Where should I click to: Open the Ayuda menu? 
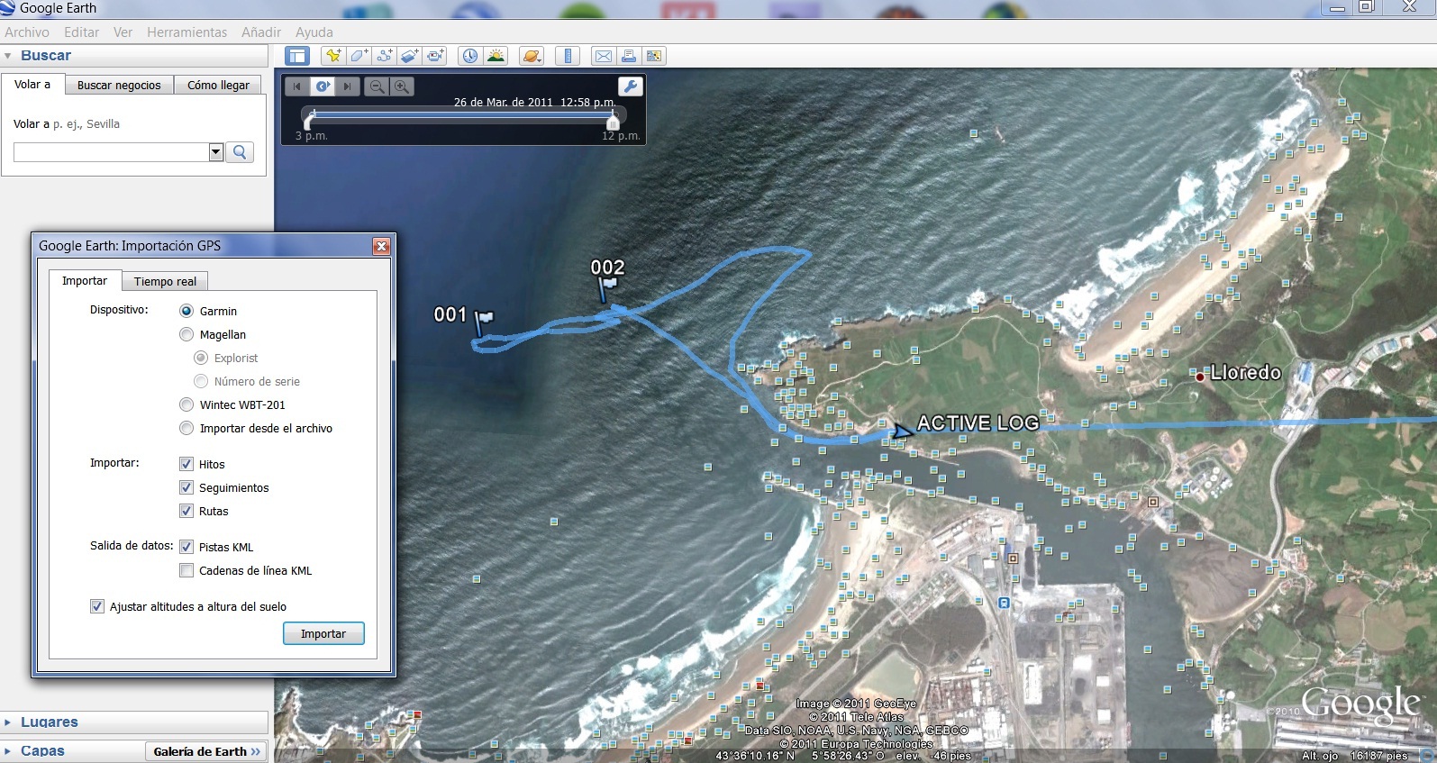click(314, 32)
